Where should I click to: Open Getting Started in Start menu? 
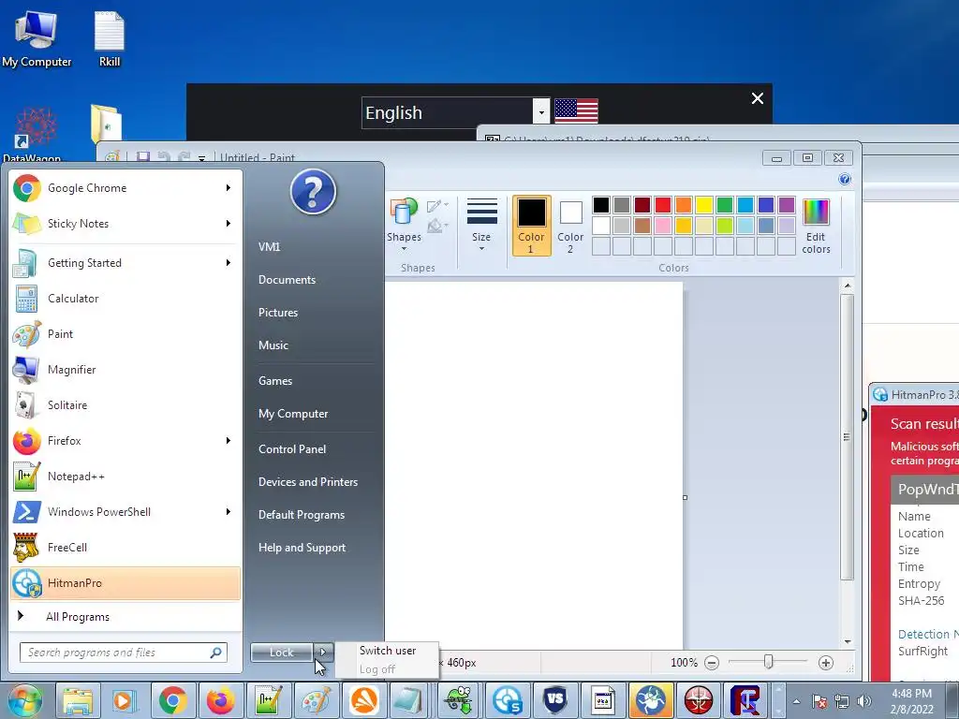pyautogui.click(x=125, y=263)
